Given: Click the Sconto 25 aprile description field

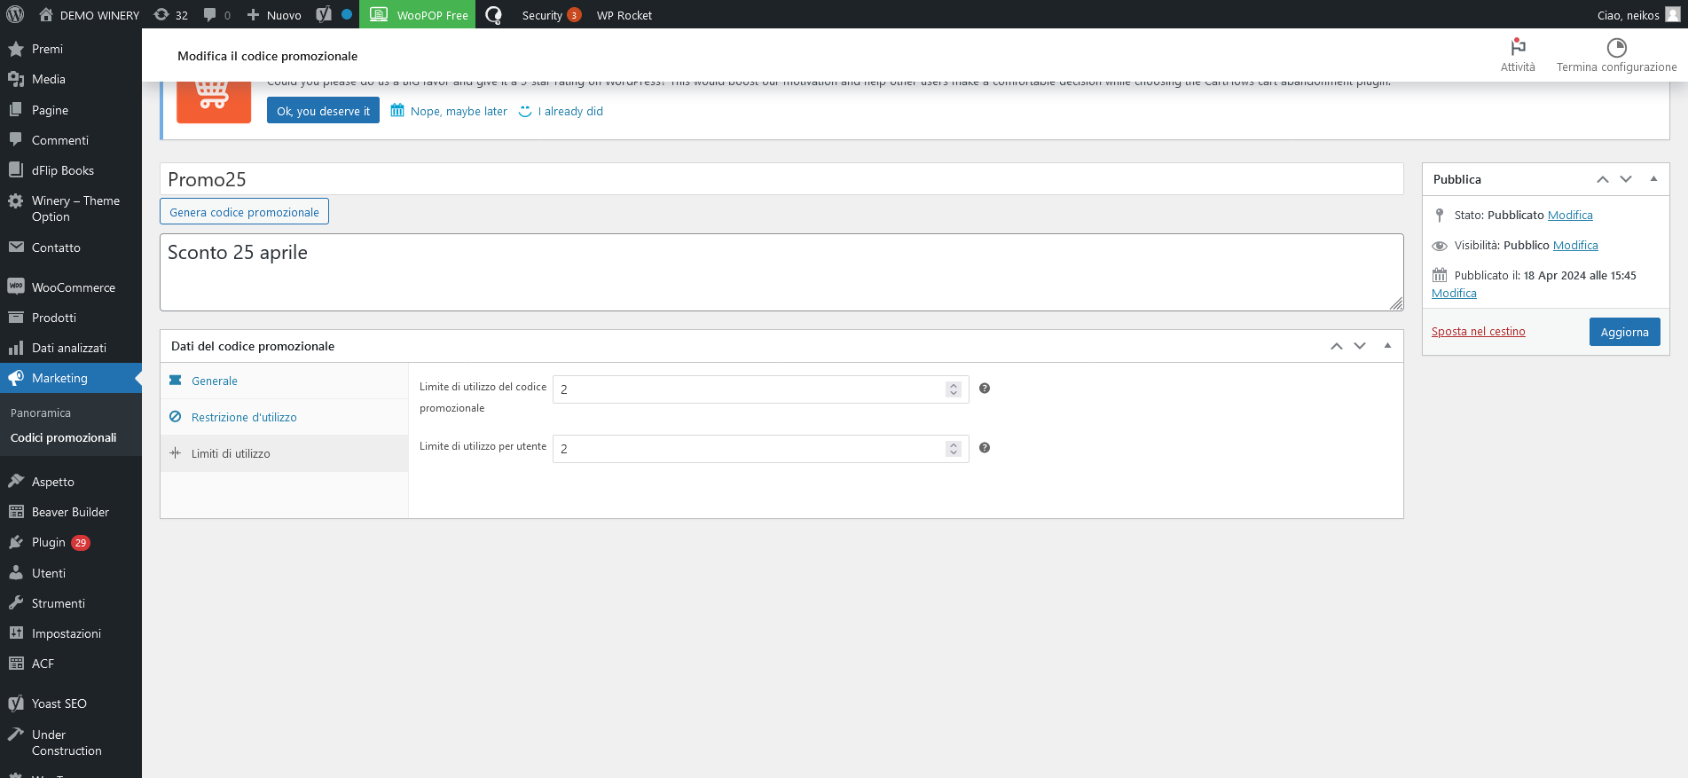Looking at the screenshot, I should [x=781, y=271].
